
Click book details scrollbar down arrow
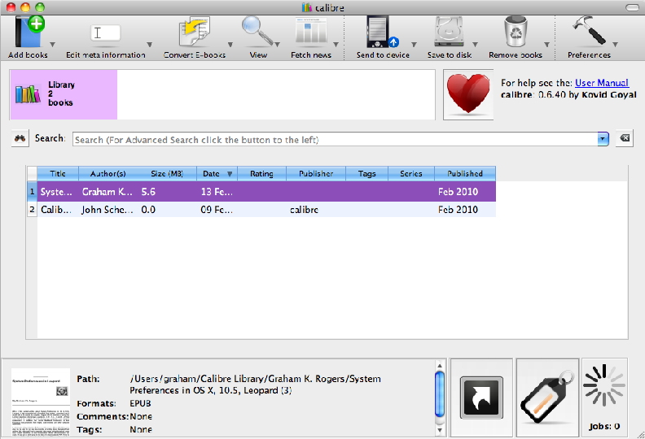click(439, 430)
